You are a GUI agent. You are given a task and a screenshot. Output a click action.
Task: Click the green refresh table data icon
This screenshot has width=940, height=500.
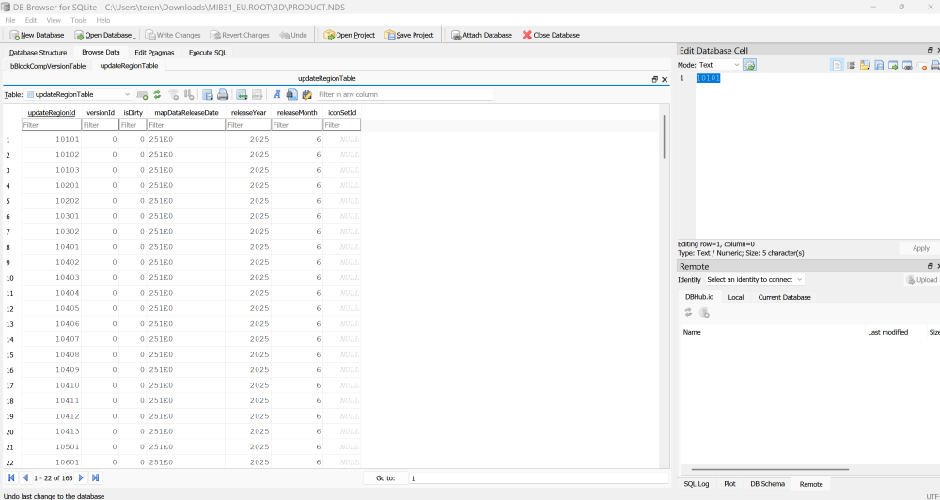click(157, 94)
